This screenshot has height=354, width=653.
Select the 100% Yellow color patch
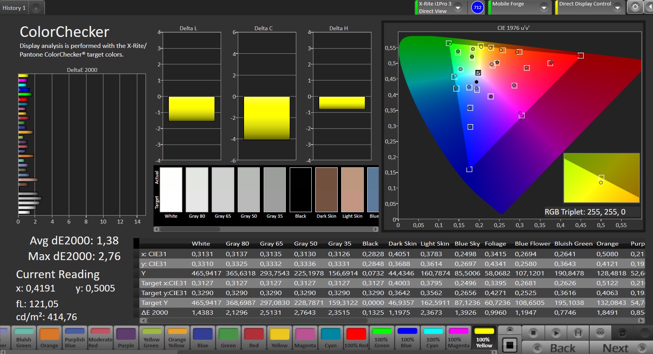[x=484, y=337]
